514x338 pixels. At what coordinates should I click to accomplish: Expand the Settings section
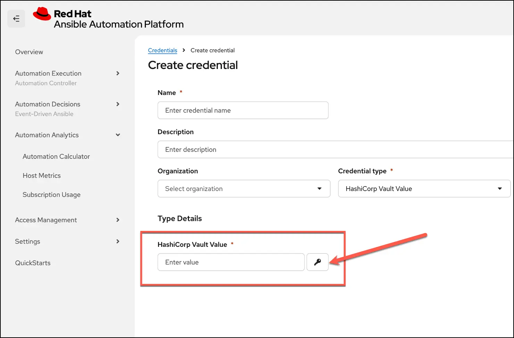pos(118,242)
